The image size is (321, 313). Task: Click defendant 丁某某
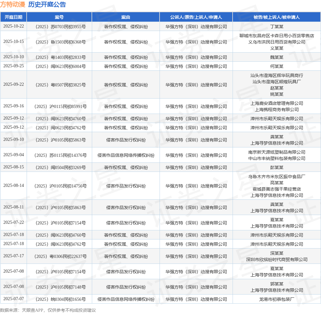point(276,27)
